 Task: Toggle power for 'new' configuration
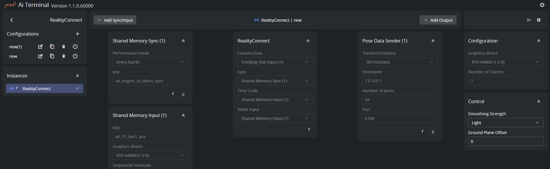pyautogui.click(x=75, y=56)
